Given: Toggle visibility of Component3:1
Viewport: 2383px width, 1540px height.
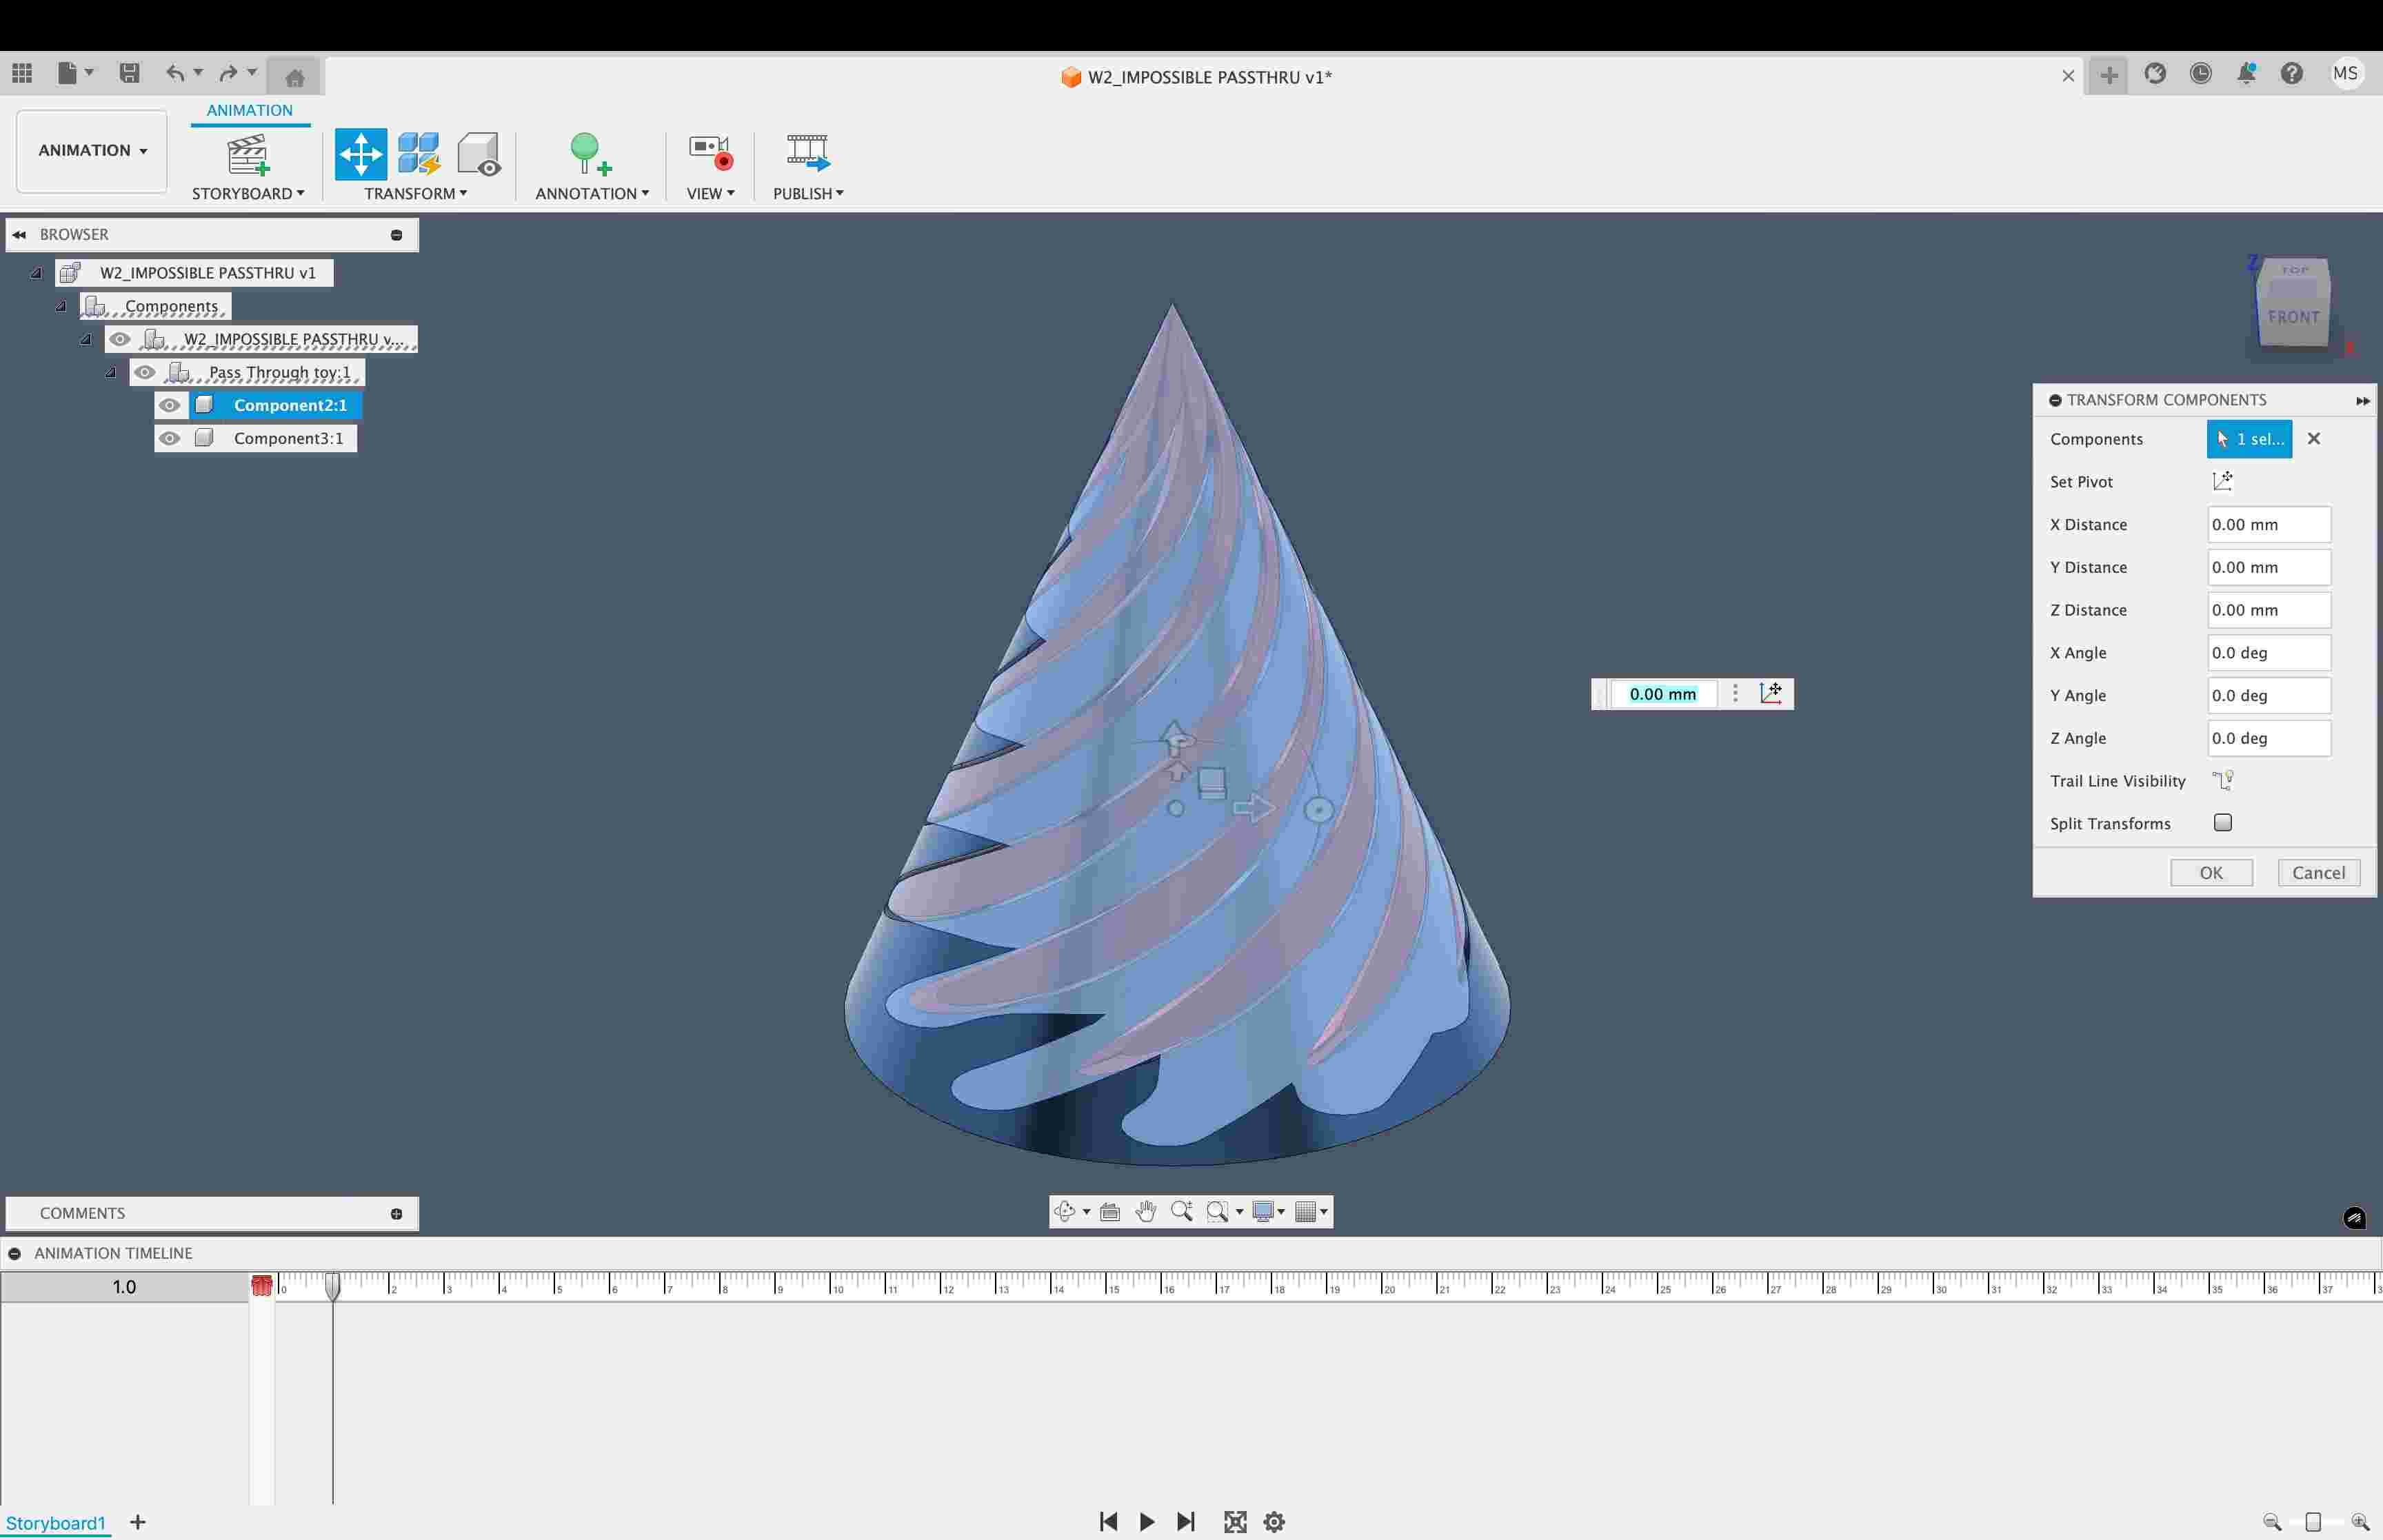Looking at the screenshot, I should coord(170,438).
